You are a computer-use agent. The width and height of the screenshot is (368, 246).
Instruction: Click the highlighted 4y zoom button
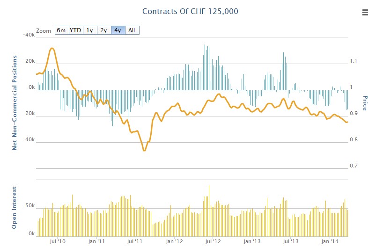[118, 30]
